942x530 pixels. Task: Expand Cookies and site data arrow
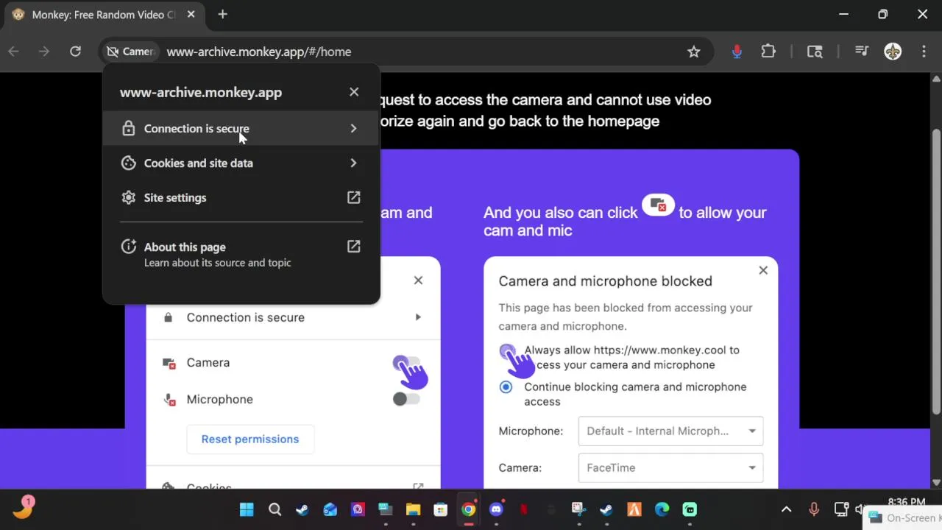point(353,163)
